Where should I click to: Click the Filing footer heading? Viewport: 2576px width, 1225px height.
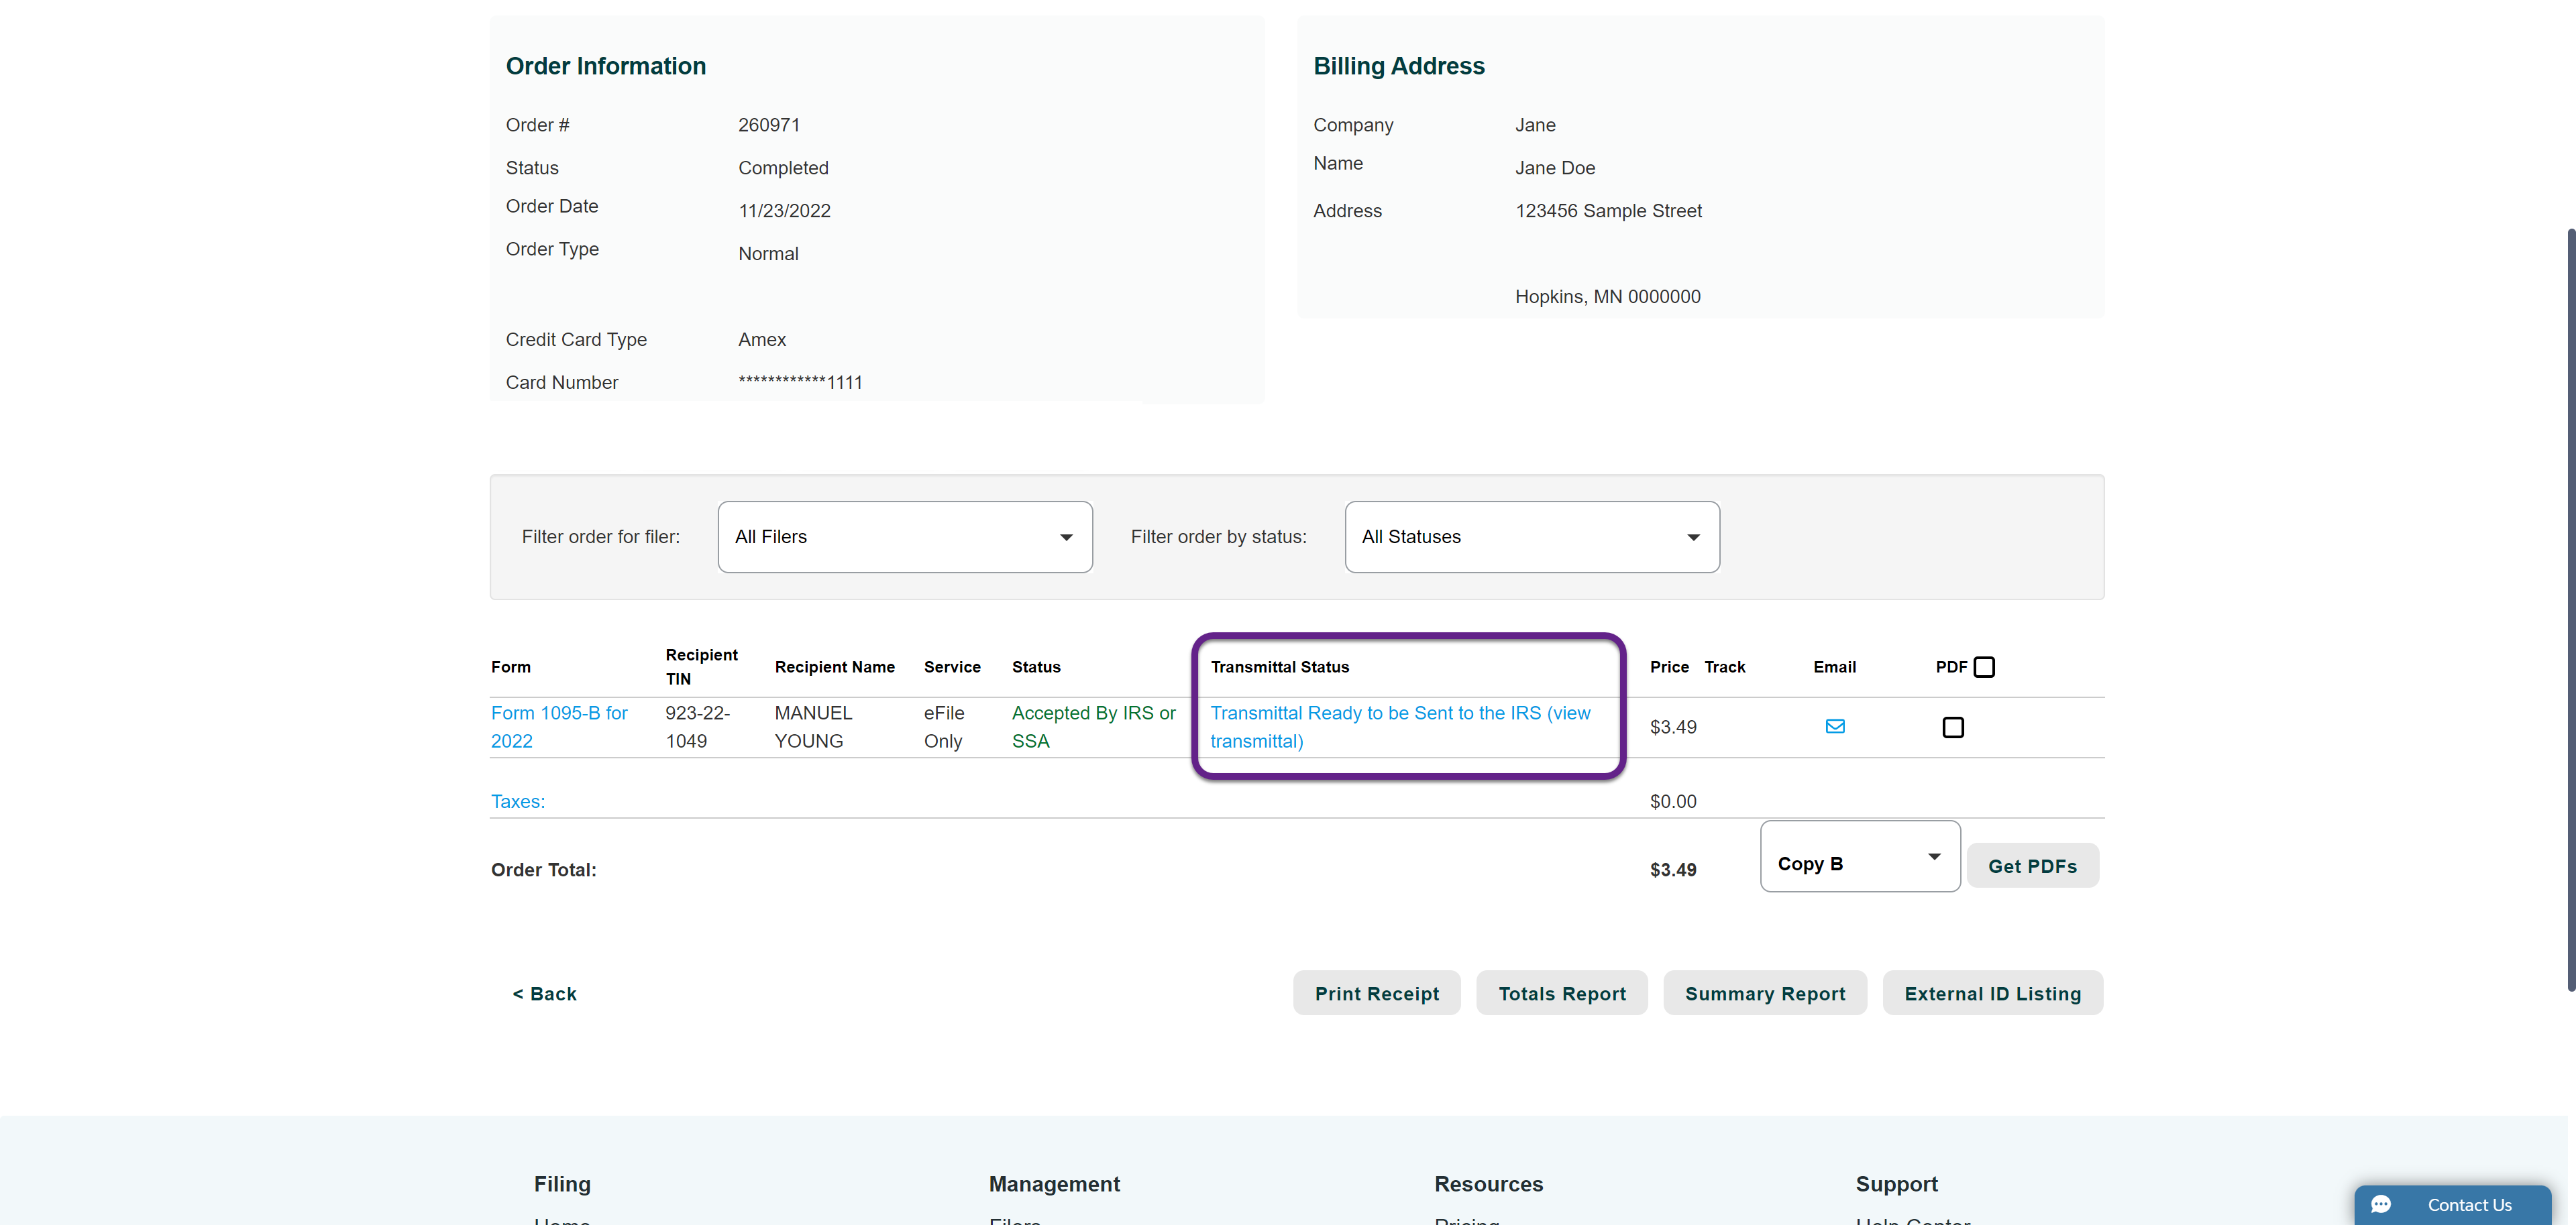562,1184
